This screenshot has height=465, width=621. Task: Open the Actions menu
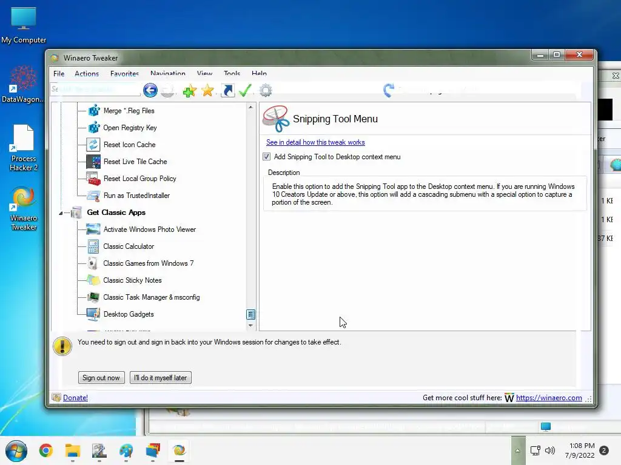87,73
